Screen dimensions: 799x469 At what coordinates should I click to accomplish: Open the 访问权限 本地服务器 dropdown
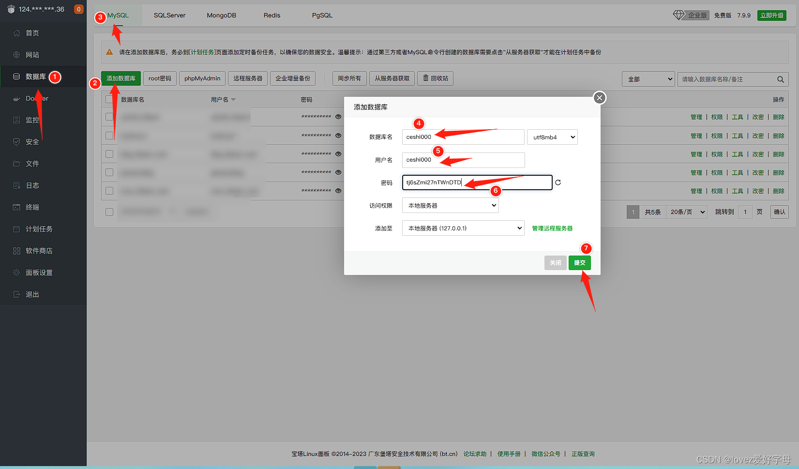pyautogui.click(x=450, y=205)
